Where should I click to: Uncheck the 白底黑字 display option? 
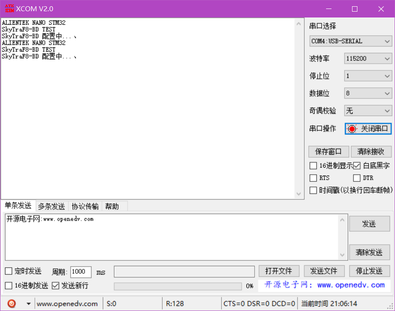point(357,165)
